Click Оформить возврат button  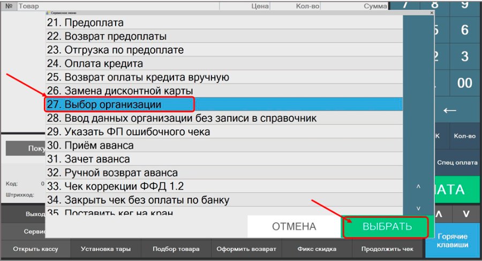coord(246,249)
